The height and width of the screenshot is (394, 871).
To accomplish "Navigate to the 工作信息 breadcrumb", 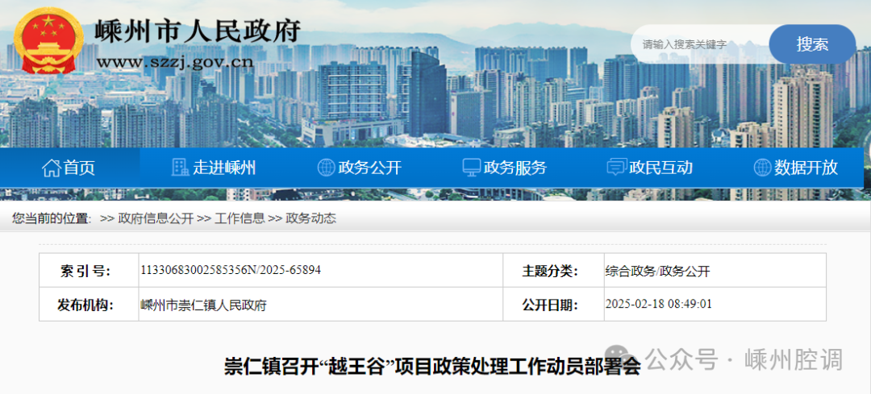I will coord(240,218).
